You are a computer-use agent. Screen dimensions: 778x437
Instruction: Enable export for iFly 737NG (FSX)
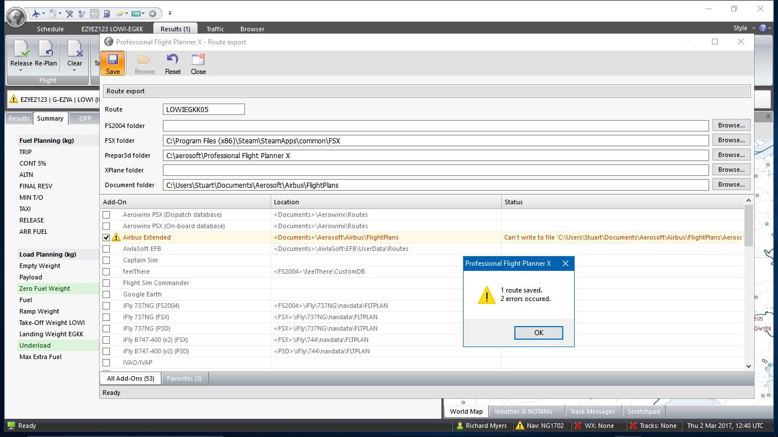[107, 317]
